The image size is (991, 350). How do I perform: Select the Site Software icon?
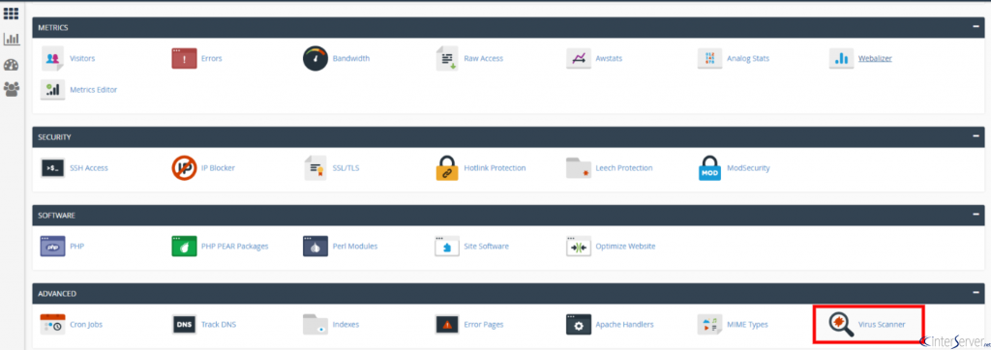[x=447, y=247]
